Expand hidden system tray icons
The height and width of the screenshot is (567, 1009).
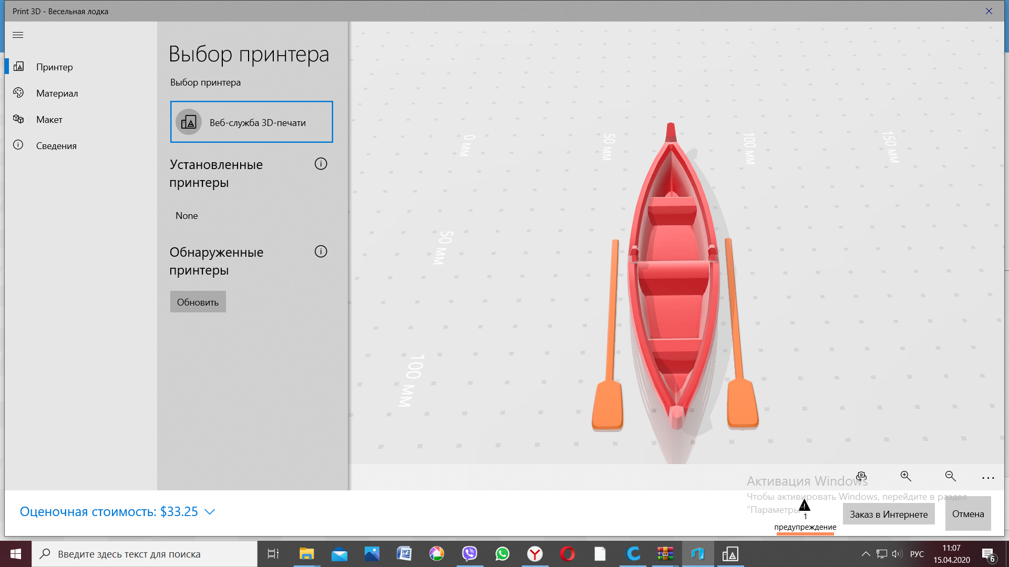click(x=866, y=554)
